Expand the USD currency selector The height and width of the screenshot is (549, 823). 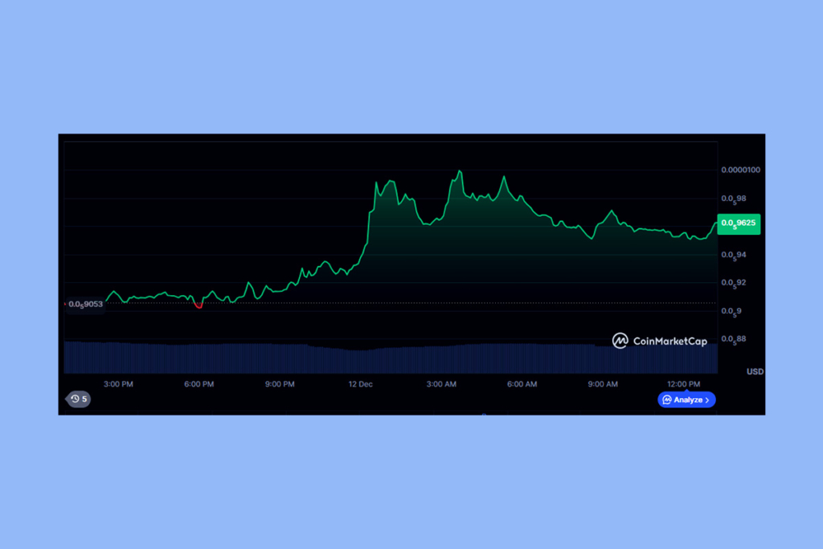click(752, 371)
